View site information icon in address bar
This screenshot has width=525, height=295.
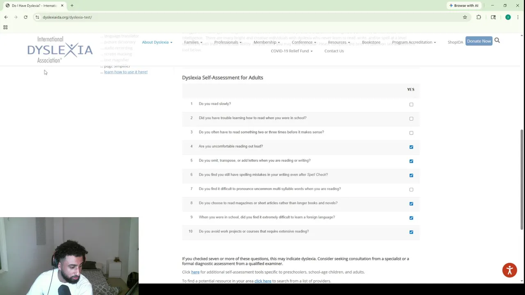tap(37, 17)
